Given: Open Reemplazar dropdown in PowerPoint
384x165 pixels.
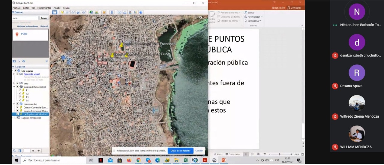Looking at the screenshot, I should 254,17.
